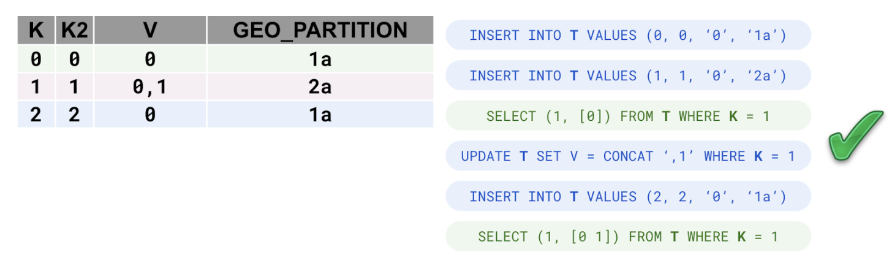Image resolution: width=892 pixels, height=271 pixels.
Task: Click the K cell with value 0
Action: click(x=36, y=59)
